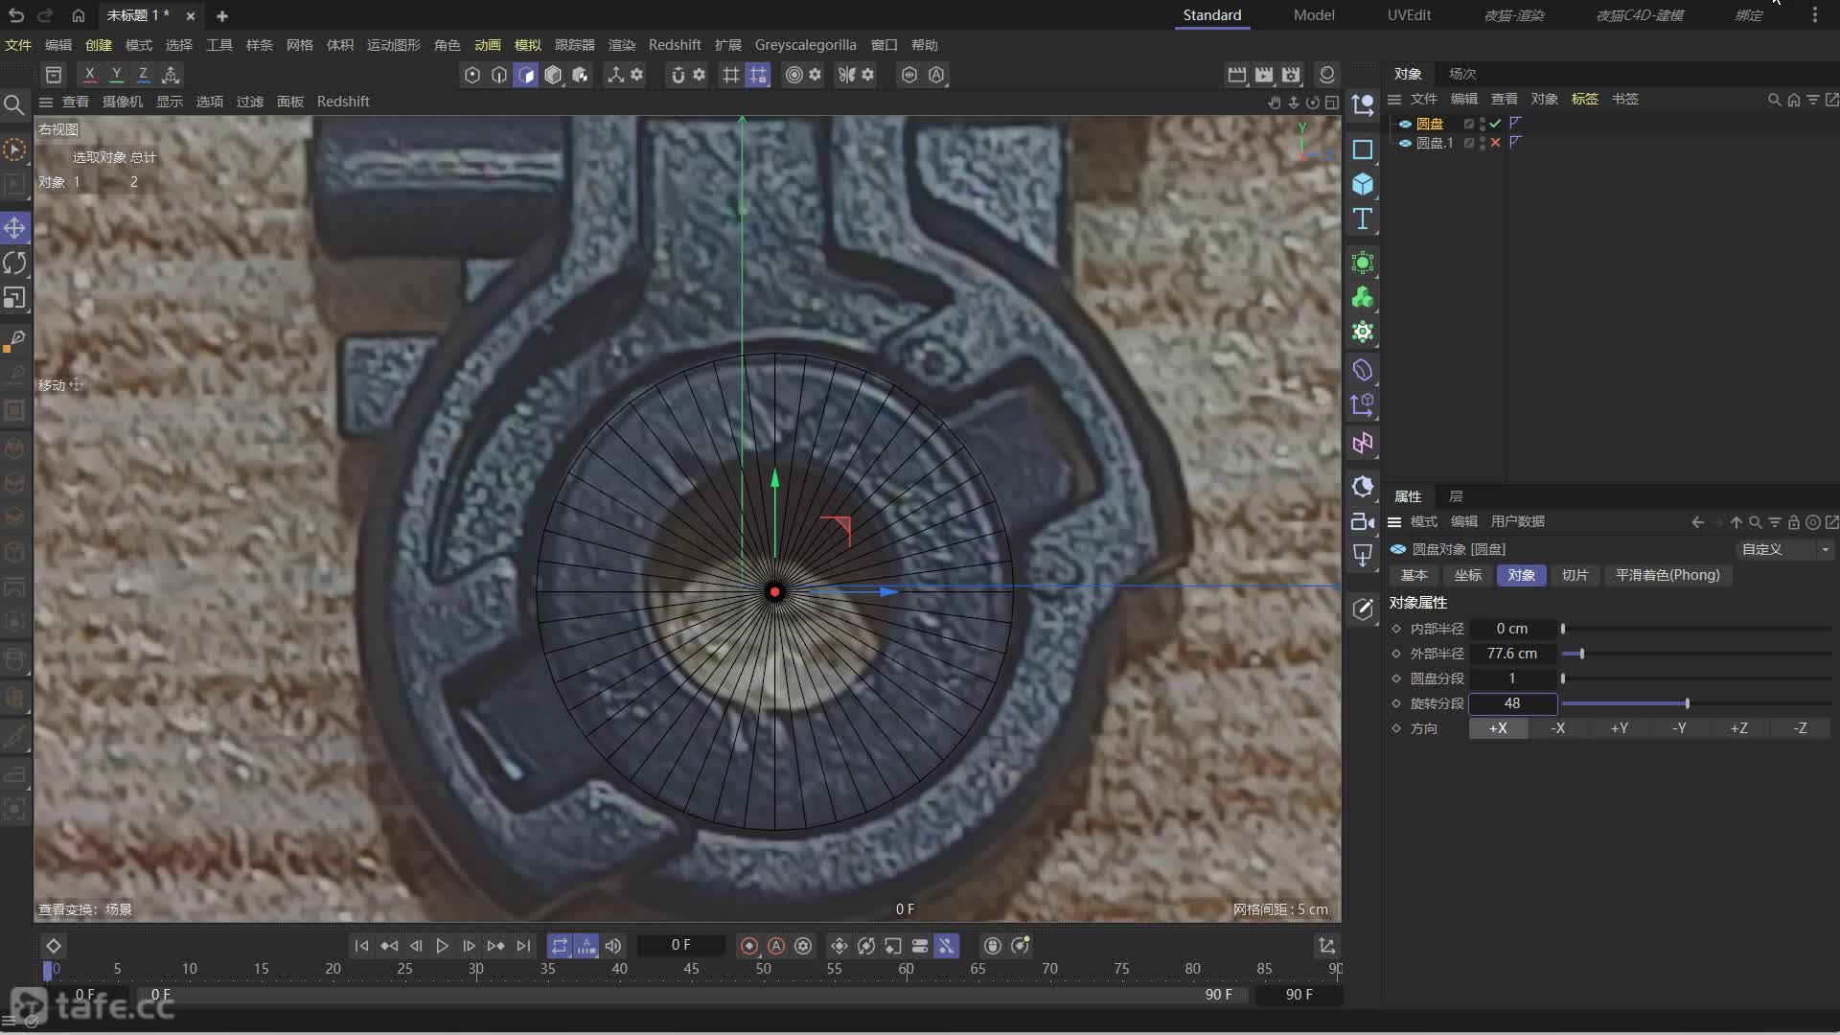Select the Rotate tool in left toolbar

point(14,263)
